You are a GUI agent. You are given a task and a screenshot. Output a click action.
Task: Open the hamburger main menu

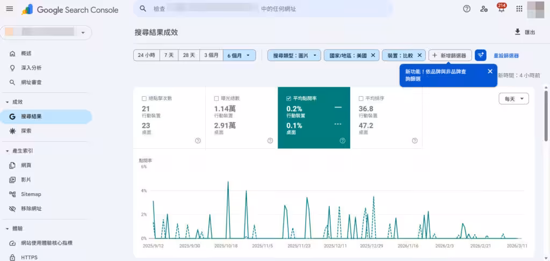click(x=10, y=9)
